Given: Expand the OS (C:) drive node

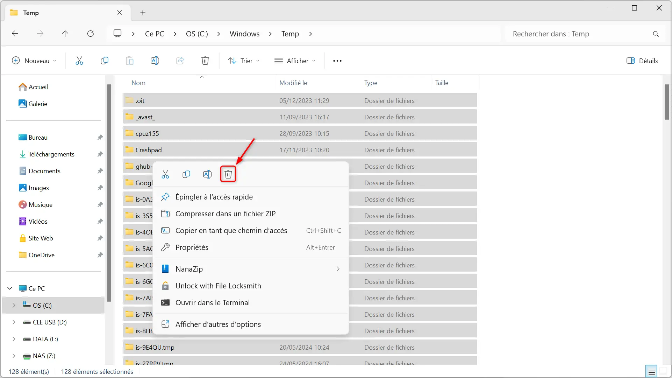Looking at the screenshot, I should pos(14,305).
